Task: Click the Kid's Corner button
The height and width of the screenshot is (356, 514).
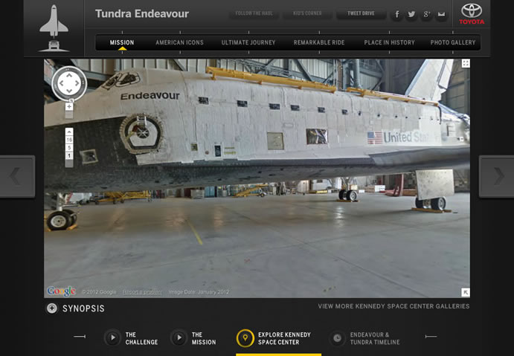Action: click(307, 13)
